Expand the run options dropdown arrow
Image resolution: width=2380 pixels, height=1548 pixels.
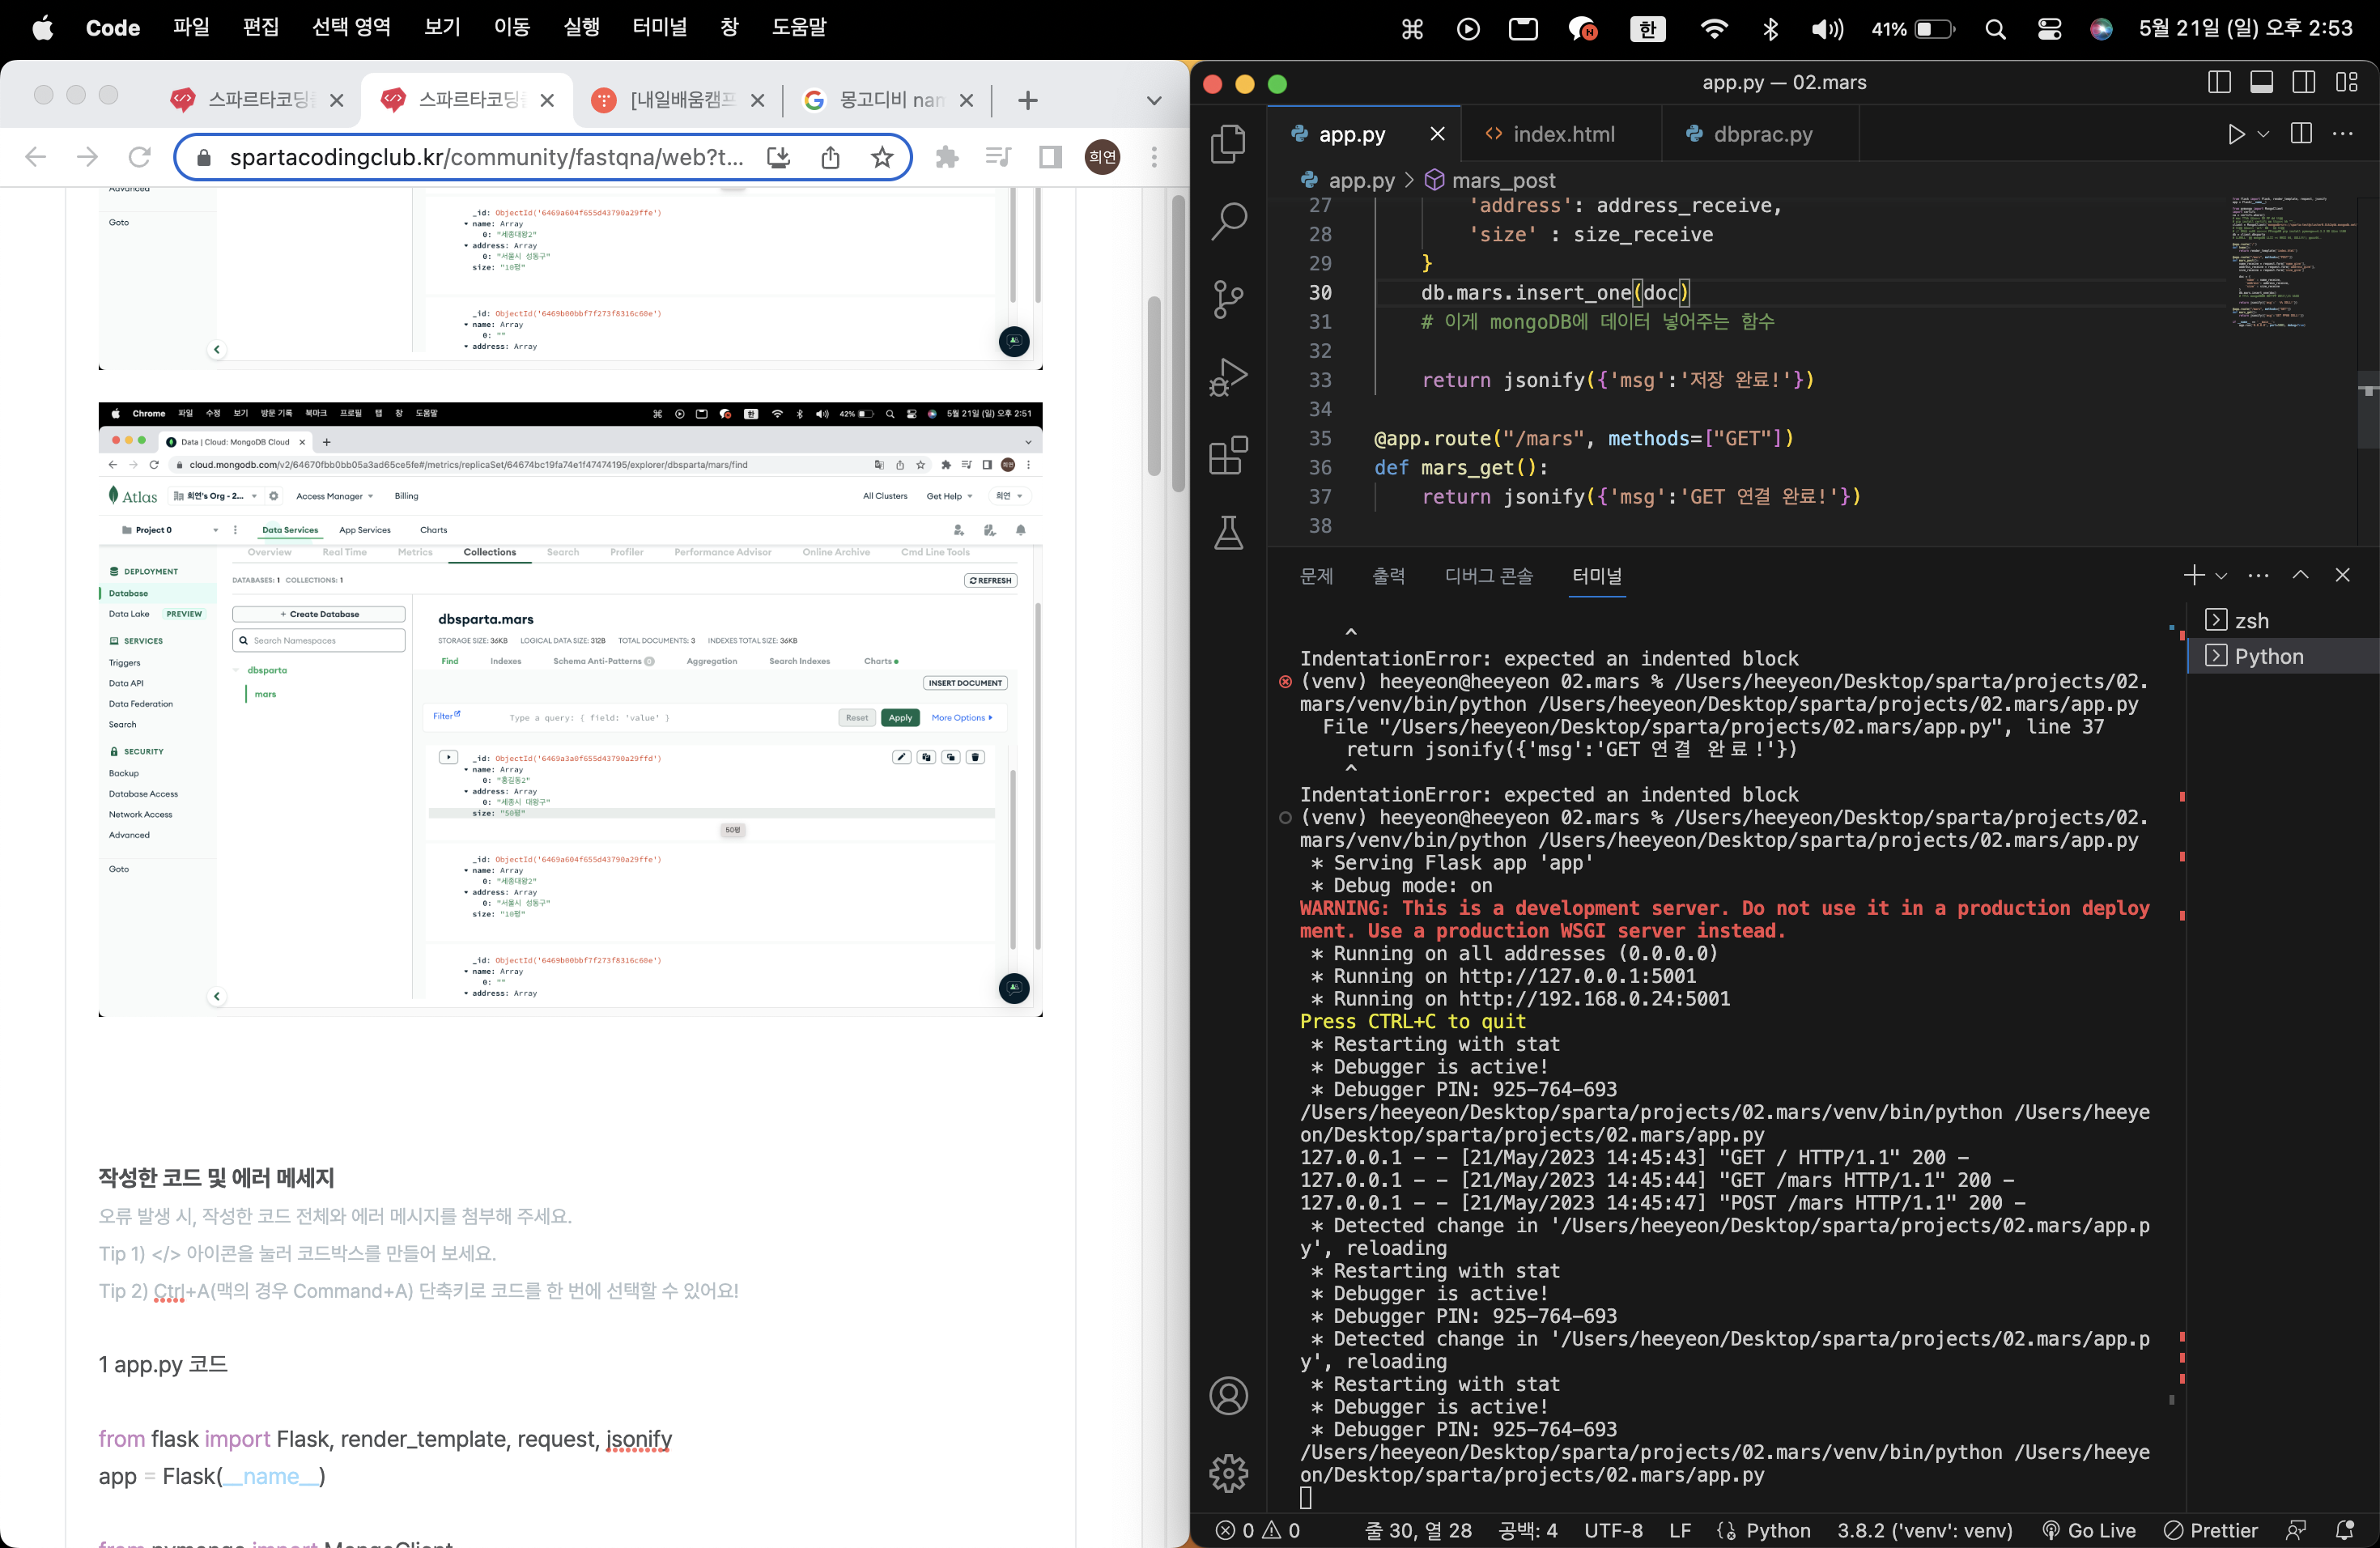[2264, 134]
